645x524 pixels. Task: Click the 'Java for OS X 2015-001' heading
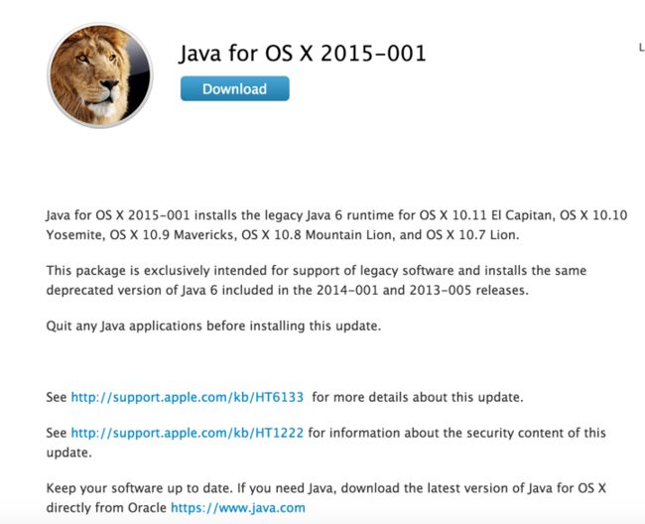pyautogui.click(x=303, y=54)
